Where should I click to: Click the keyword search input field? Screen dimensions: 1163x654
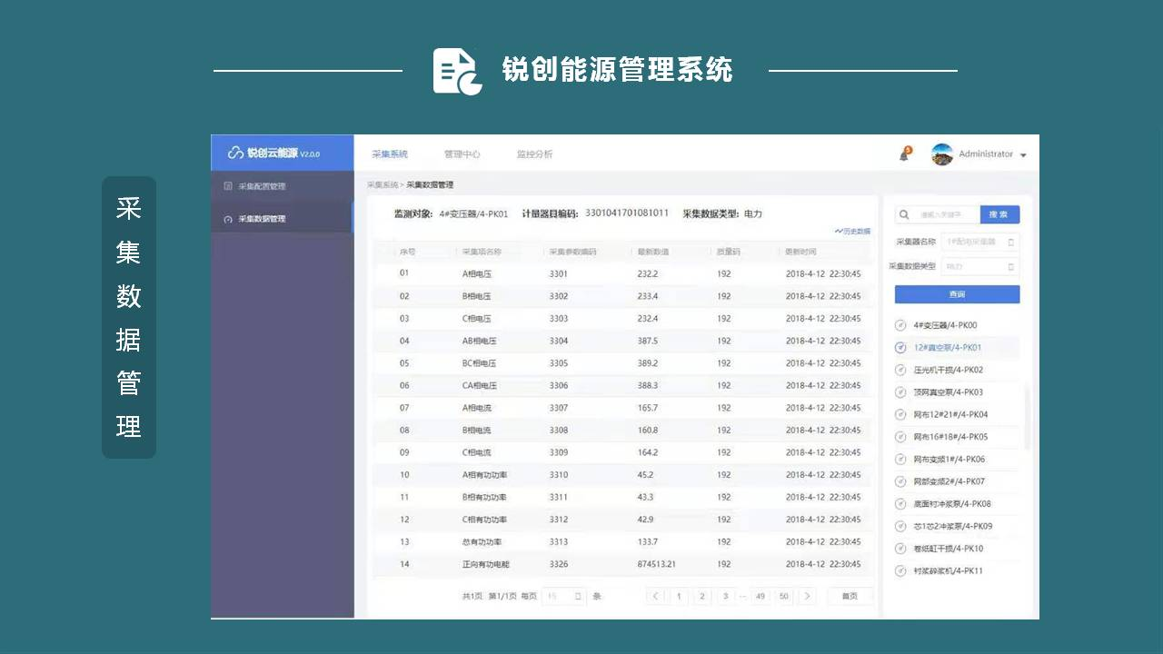947,215
